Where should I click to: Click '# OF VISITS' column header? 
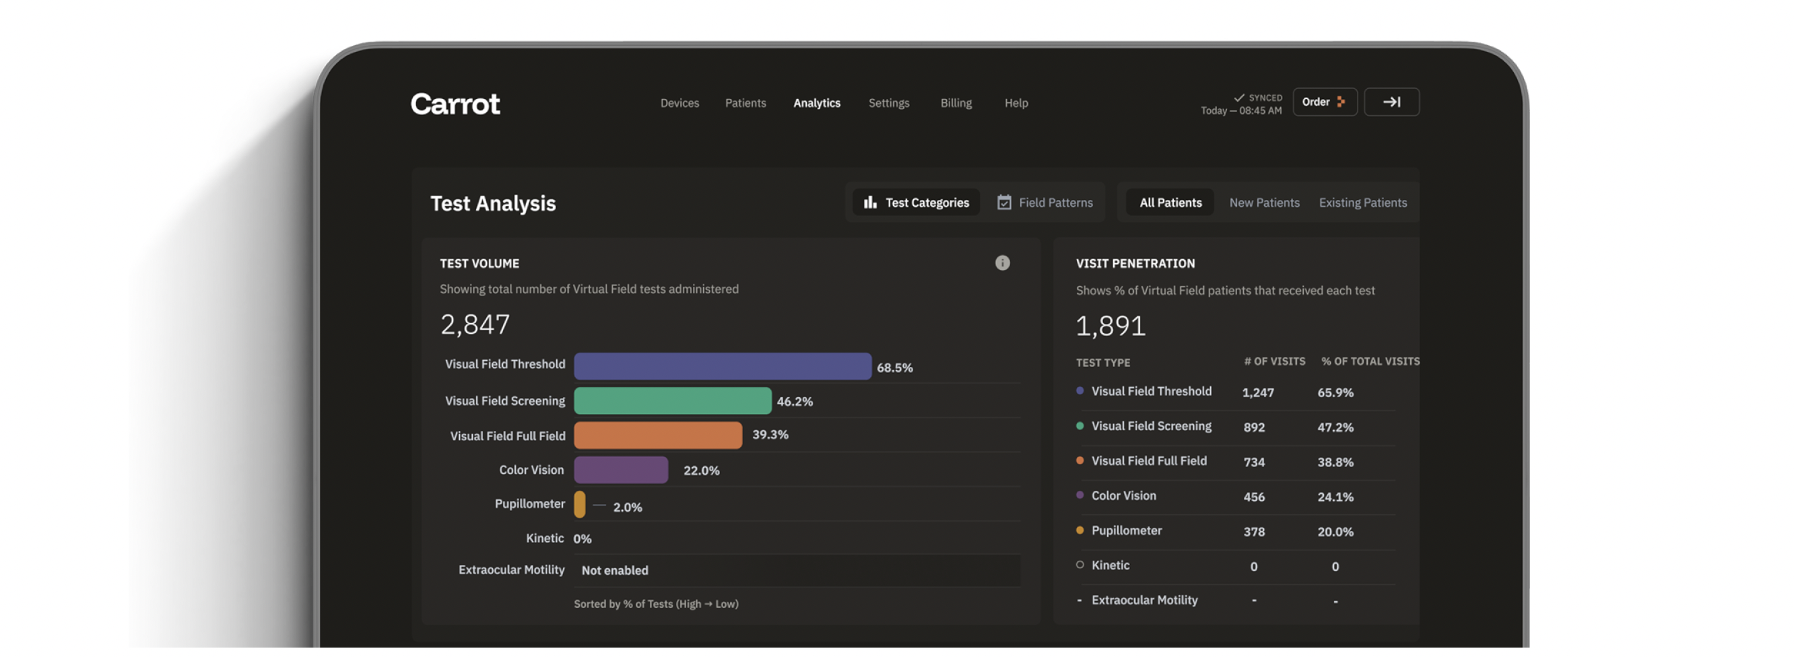(x=1275, y=362)
